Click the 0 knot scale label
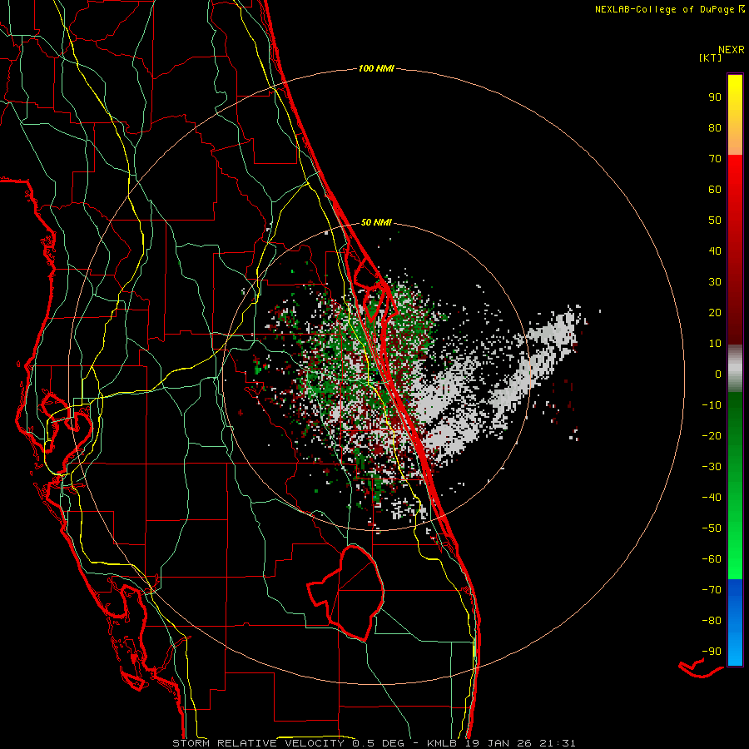 (718, 374)
